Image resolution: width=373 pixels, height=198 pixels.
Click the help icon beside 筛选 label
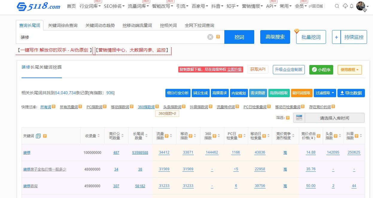pyautogui.click(x=288, y=117)
